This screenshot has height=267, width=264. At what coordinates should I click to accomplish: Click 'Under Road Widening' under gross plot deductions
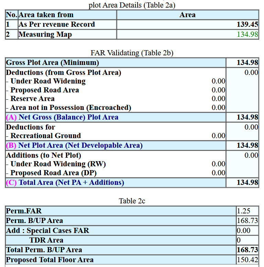click(x=48, y=81)
